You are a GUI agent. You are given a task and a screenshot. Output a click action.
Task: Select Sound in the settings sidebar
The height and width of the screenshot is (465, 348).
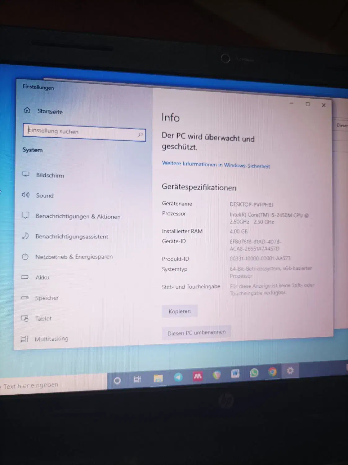pos(45,196)
